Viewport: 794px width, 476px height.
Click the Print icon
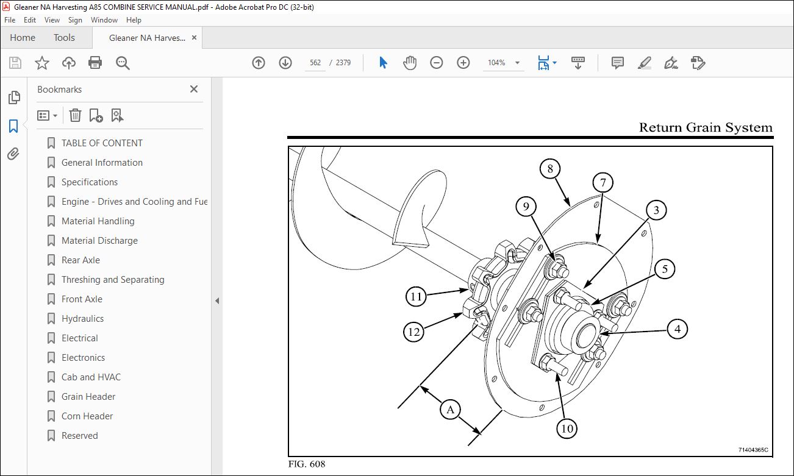click(95, 63)
